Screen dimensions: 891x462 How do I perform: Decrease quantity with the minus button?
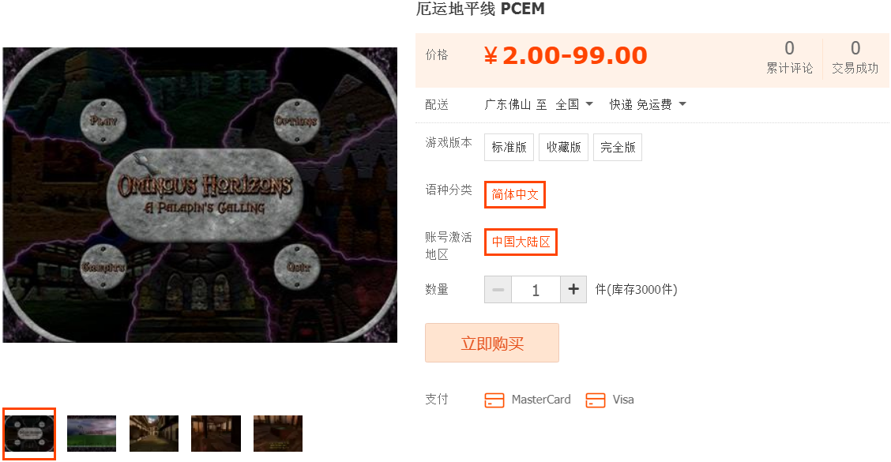498,289
